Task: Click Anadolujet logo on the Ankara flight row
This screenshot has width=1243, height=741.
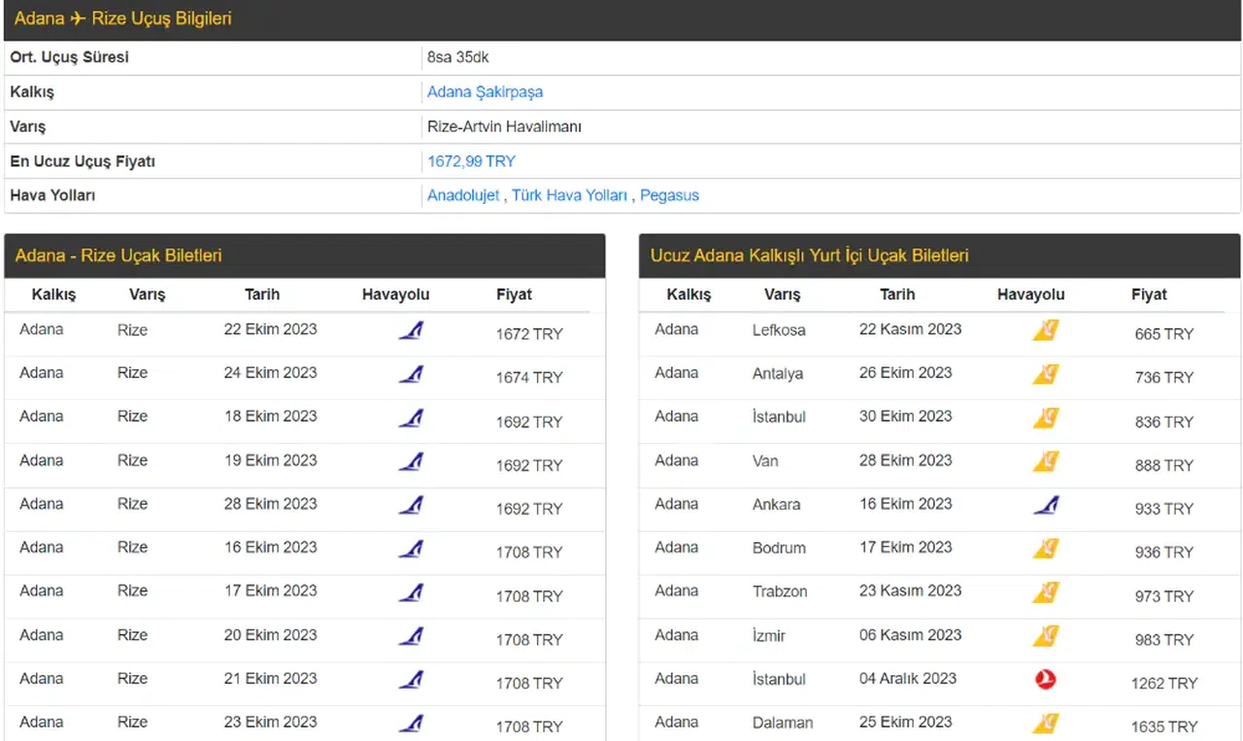Action: 1045,505
